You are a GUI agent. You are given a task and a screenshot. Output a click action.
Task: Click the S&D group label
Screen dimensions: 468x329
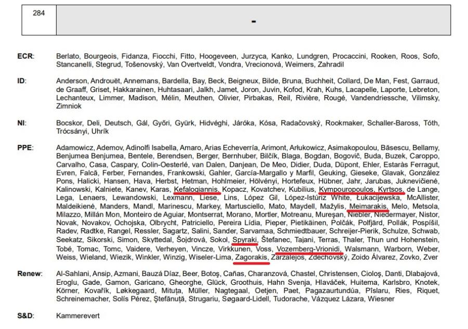(25, 315)
